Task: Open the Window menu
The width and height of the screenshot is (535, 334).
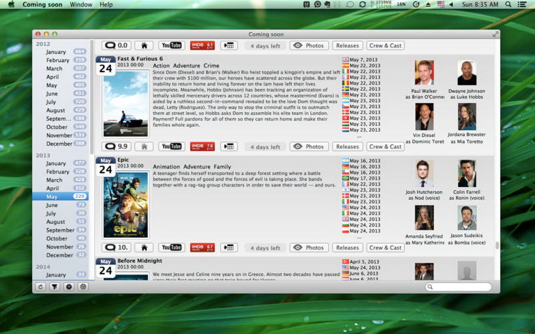Action: [81, 5]
